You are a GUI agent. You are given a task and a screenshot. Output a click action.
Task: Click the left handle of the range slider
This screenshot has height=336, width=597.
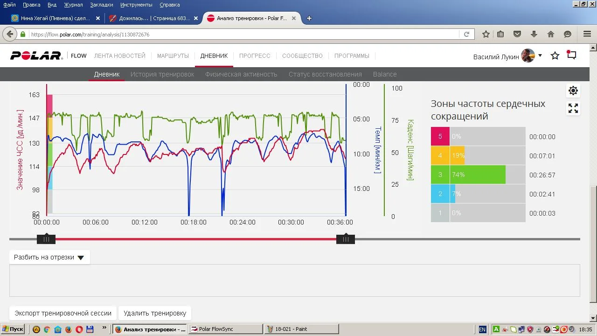tap(46, 239)
